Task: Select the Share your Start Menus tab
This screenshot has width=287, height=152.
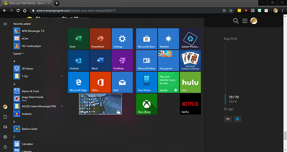Action: [27, 3]
